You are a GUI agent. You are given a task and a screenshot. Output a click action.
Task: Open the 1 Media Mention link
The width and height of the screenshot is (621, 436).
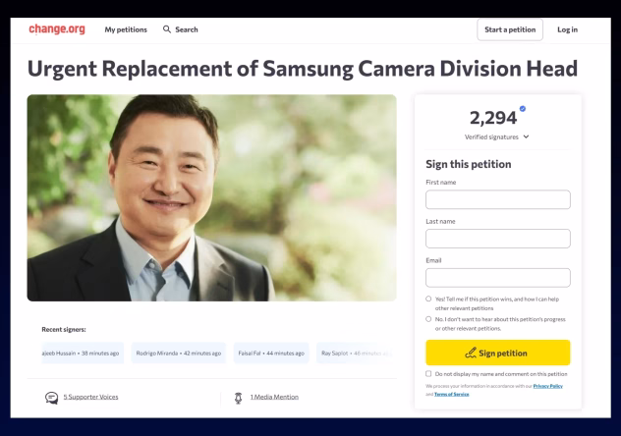tap(274, 397)
